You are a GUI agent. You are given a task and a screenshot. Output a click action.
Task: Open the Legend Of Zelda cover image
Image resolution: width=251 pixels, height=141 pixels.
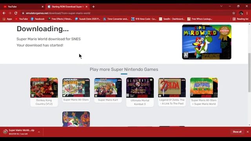coord(172,88)
